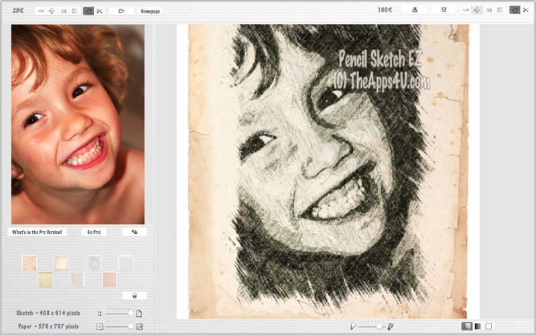Click the 100% zoom level text
The image size is (536, 335).
click(x=385, y=10)
